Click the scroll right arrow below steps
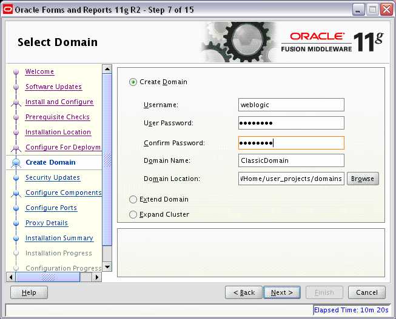 tap(97, 277)
